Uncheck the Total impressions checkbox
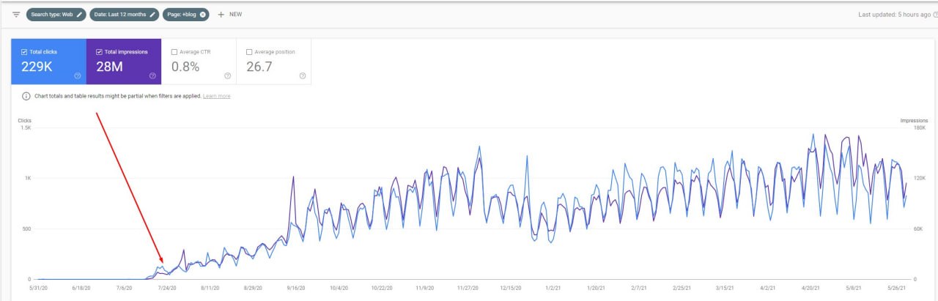This screenshot has height=301, width=938. [x=100, y=52]
